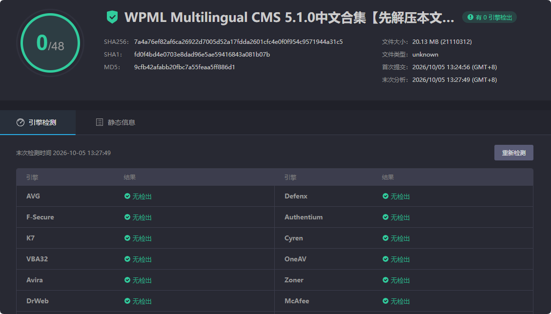This screenshot has width=551, height=314.
Task: Click the 0/48 detection score circle
Action: tap(50, 43)
